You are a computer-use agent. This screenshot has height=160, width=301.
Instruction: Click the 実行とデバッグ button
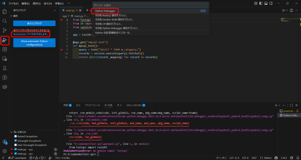pyautogui.click(x=34, y=23)
